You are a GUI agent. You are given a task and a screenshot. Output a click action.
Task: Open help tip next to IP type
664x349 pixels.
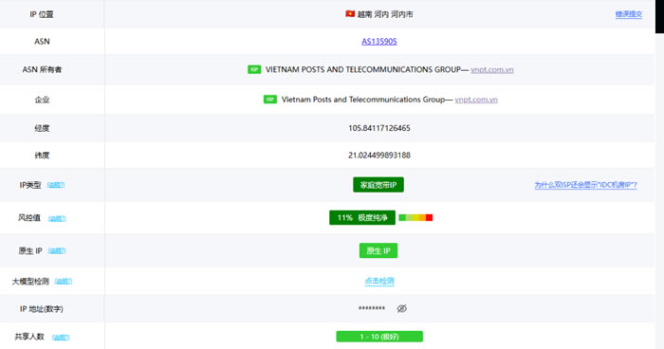coord(55,185)
